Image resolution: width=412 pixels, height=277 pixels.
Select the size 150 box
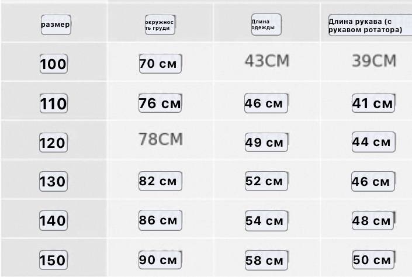(x=53, y=260)
